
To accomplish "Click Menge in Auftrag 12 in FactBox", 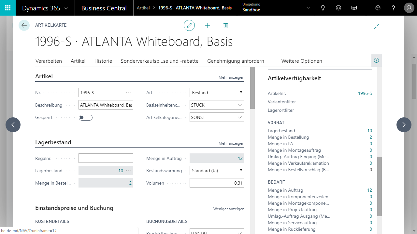I will 369,190.
